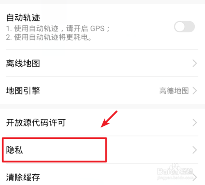Toggle the 自动轨迹 switch on
The width and height of the screenshot is (205, 185).
point(184,27)
